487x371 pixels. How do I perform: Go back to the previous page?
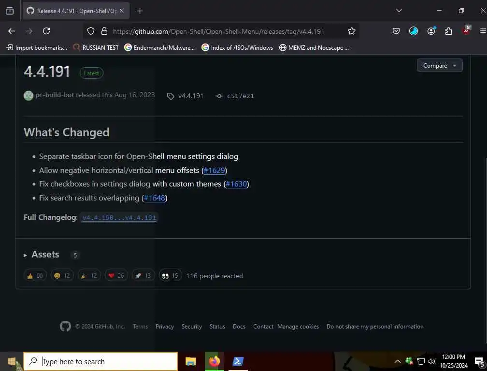pyautogui.click(x=12, y=31)
